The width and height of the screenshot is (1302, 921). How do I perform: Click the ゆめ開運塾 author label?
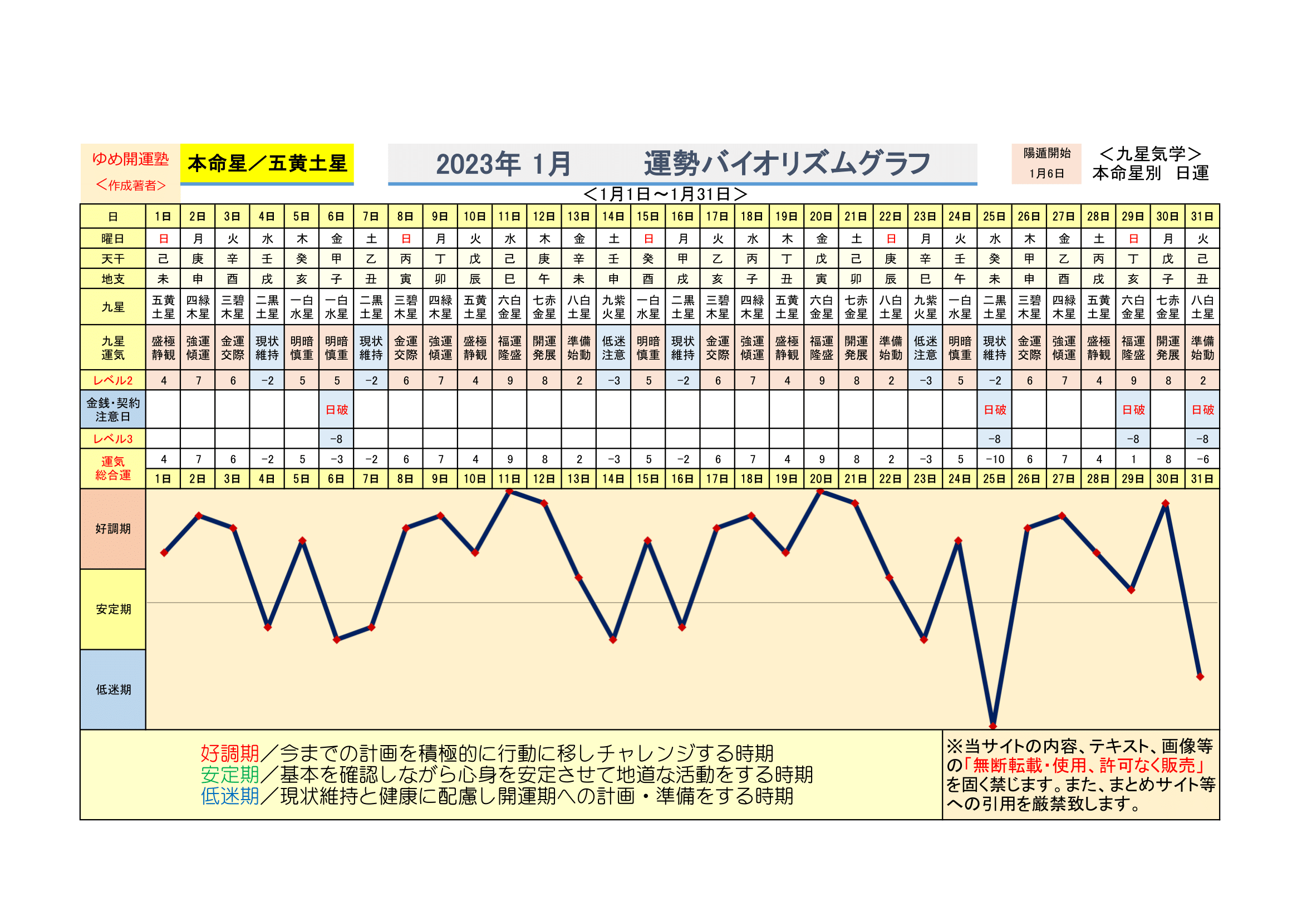tap(130, 159)
